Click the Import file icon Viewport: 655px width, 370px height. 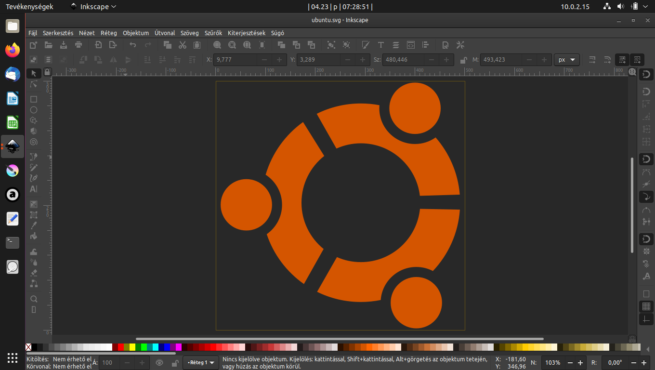(98, 45)
